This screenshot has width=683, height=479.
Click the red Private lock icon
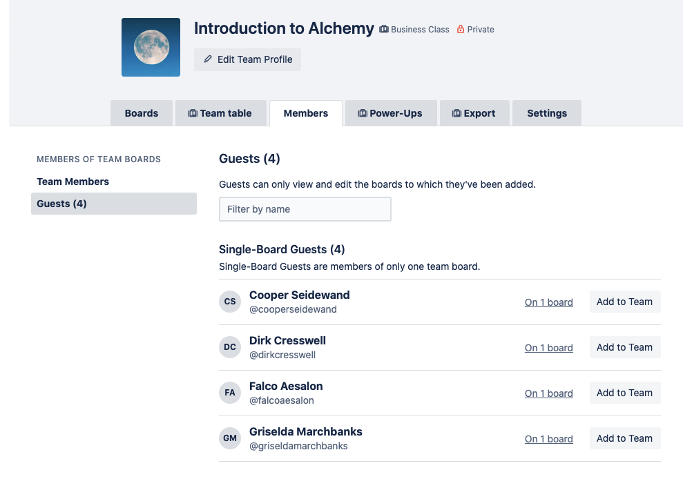pyautogui.click(x=461, y=30)
